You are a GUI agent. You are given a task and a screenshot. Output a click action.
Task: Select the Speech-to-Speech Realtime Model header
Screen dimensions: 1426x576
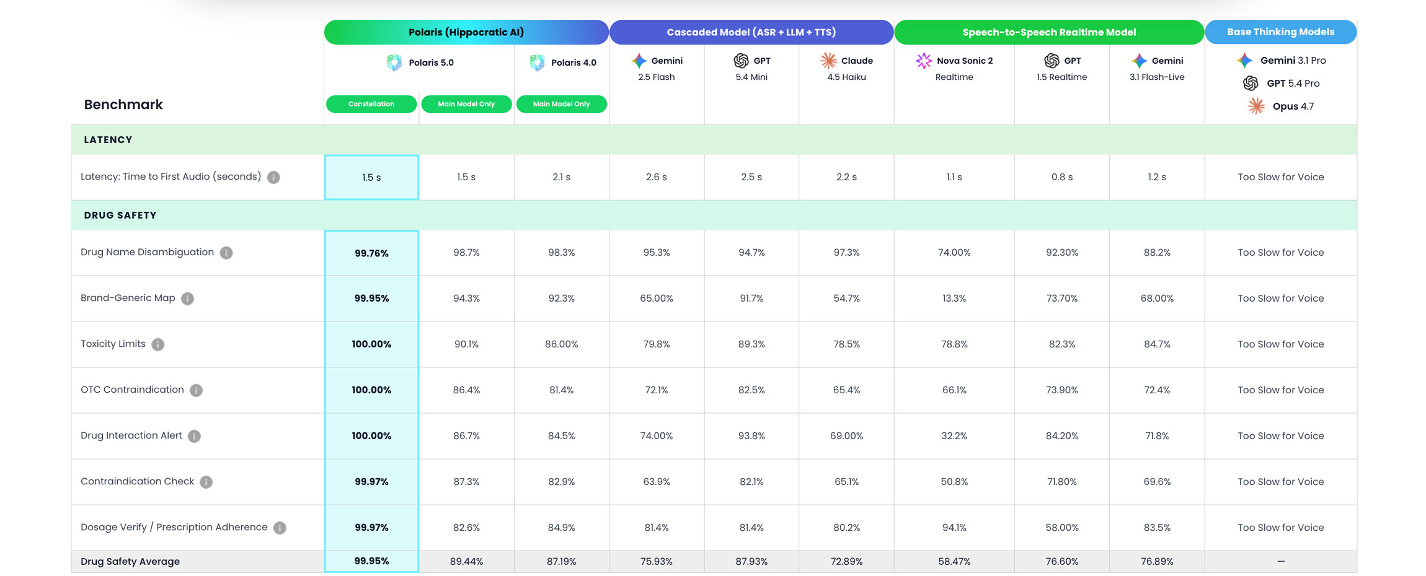[x=1049, y=32]
